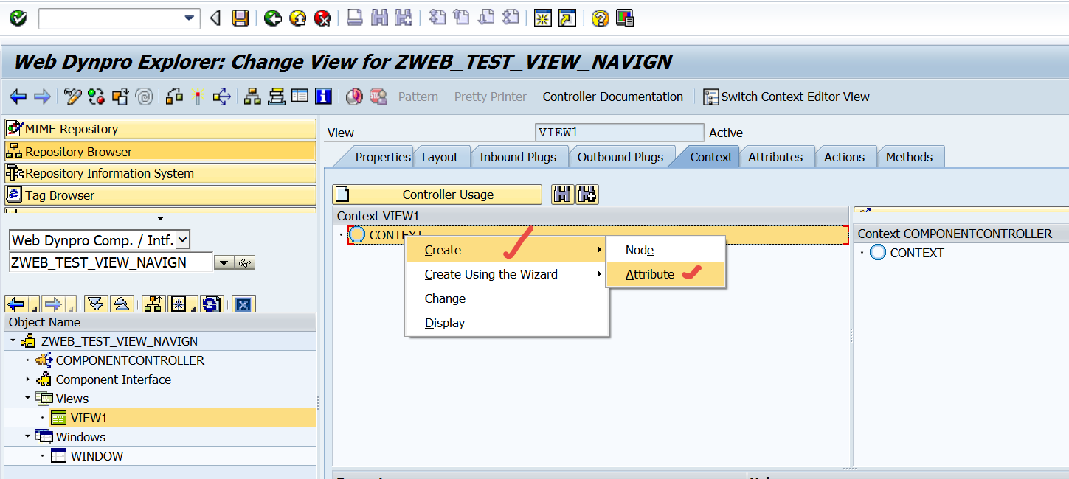The image size is (1069, 479).
Task: Select Attribute from the Create submenu
Action: point(650,274)
